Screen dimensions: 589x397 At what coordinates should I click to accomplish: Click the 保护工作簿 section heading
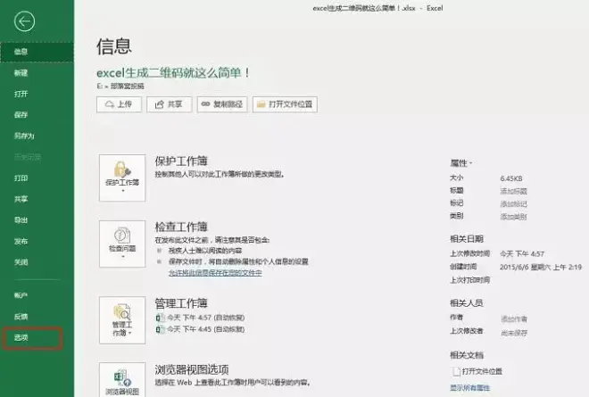[181, 161]
